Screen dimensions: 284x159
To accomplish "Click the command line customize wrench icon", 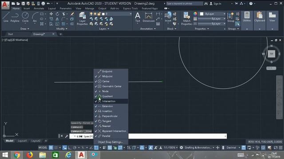I will (x=67, y=136).
